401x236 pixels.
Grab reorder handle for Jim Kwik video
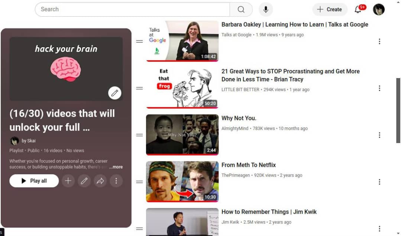(x=139, y=229)
